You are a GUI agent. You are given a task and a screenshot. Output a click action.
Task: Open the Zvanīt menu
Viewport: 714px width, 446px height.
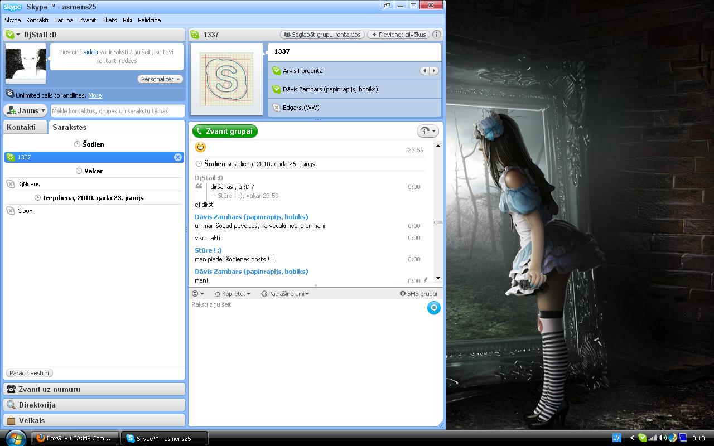(88, 20)
